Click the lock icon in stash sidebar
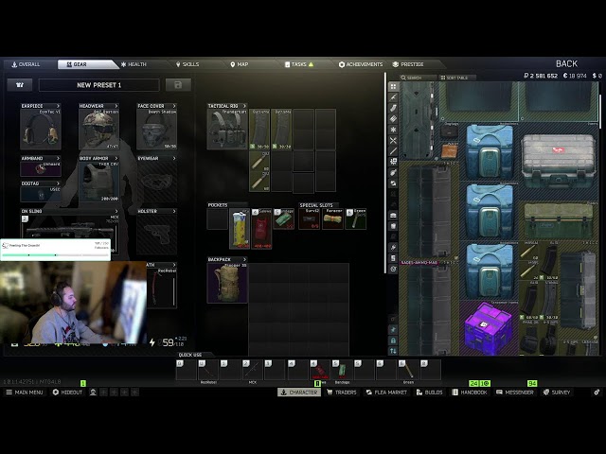The height and width of the screenshot is (454, 606). click(393, 340)
